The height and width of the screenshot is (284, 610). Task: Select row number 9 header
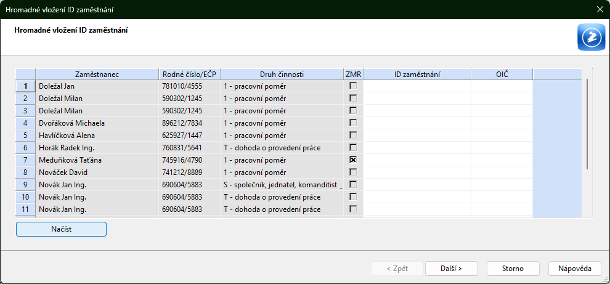click(25, 185)
